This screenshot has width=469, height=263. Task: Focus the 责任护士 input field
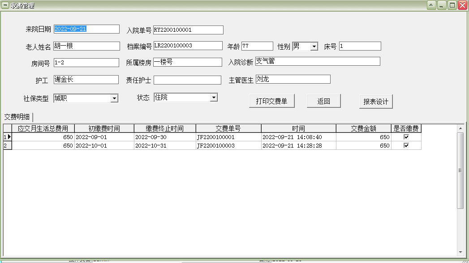tap(187, 80)
